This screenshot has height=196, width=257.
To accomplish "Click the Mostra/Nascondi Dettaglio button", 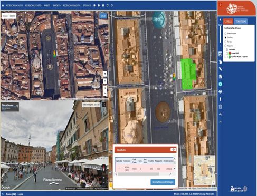I will 163,182.
